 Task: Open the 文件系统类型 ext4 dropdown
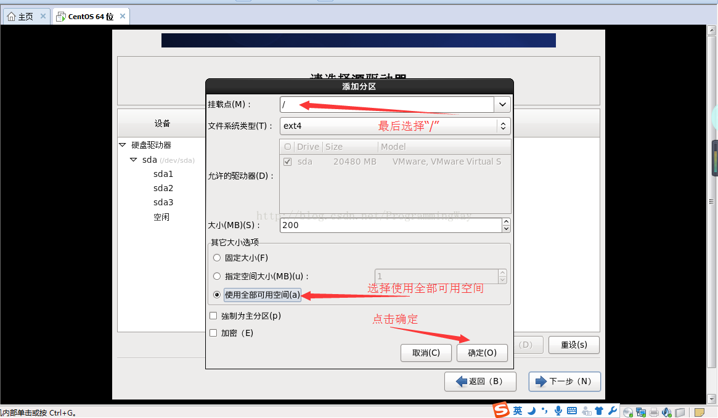[503, 126]
